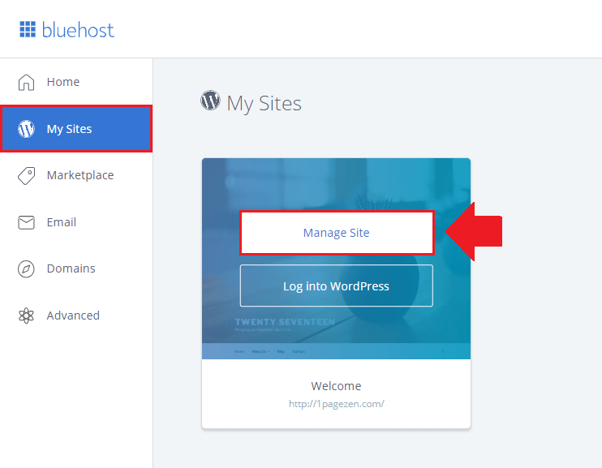This screenshot has height=468, width=602.
Task: Open the Advanced menu item
Action: [x=76, y=316]
